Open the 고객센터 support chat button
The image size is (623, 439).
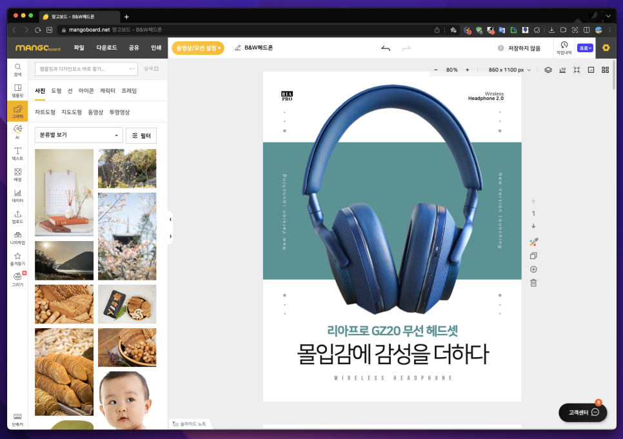click(583, 413)
